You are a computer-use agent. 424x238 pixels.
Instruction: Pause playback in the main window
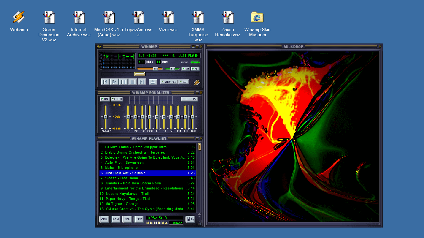123,82
